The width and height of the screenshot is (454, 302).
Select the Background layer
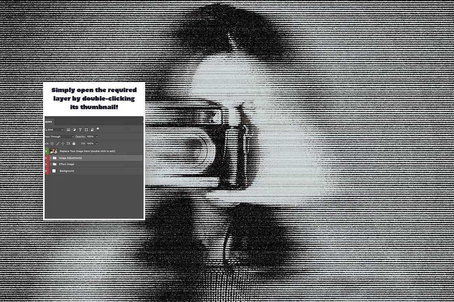click(67, 171)
